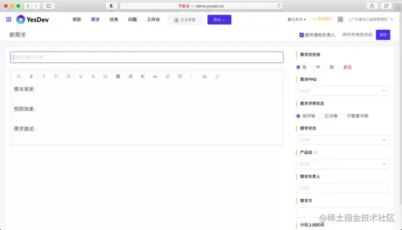Toggle email notify owner checkbox
Screen dimensions: 402x230
[x=301, y=35]
